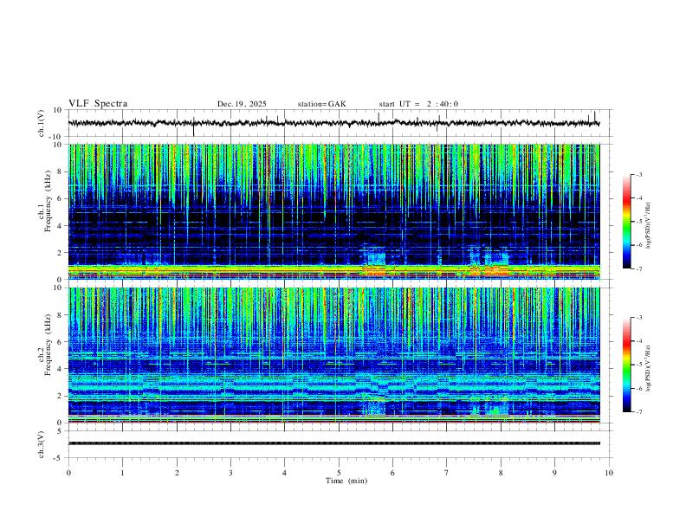Click time axis tick label '5'
The height and width of the screenshot is (530, 686).
click(339, 473)
